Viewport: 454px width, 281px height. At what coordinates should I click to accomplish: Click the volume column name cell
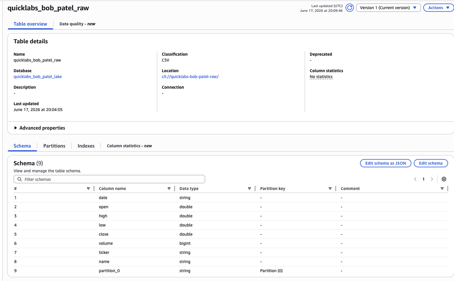click(106, 243)
